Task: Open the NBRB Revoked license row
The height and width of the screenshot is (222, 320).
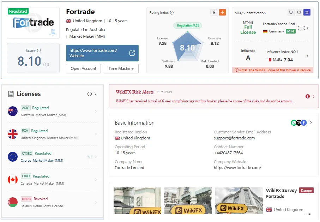Action: [x=53, y=202]
